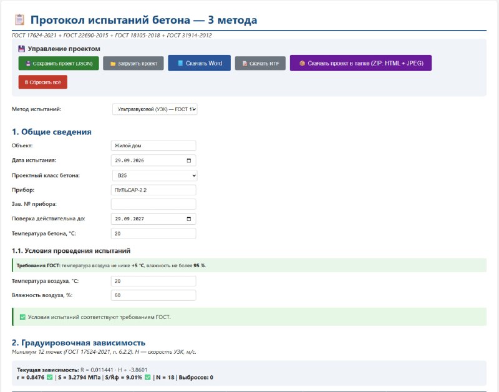Viewport: 499px width, 392px height.
Task: Expand the Проектный класс бетона dropdown
Action: (x=155, y=175)
